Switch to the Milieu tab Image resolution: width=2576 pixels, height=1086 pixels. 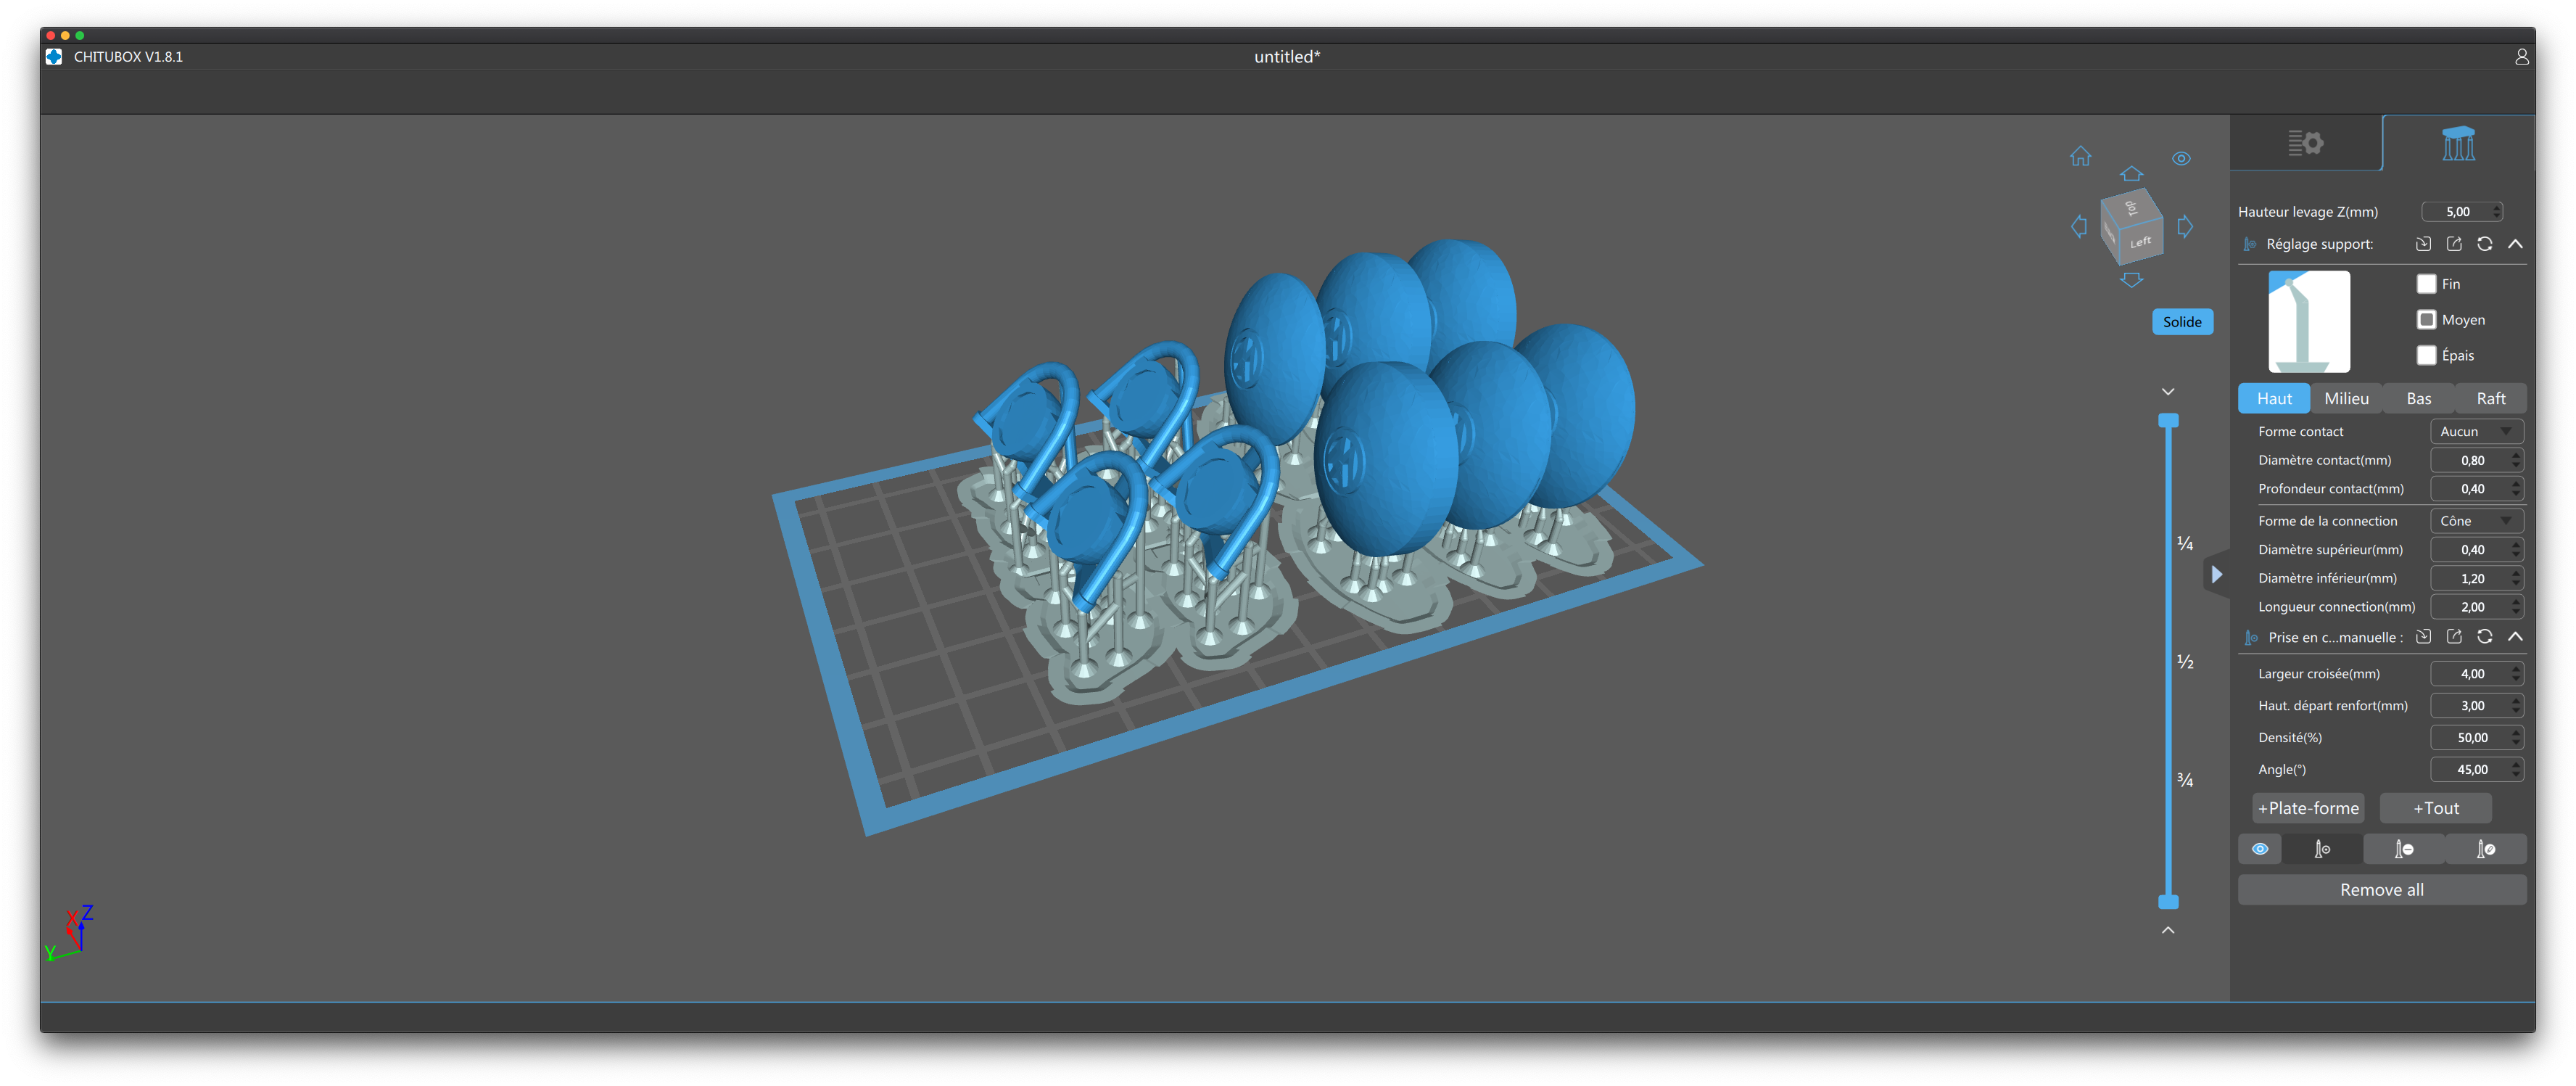click(x=2346, y=398)
